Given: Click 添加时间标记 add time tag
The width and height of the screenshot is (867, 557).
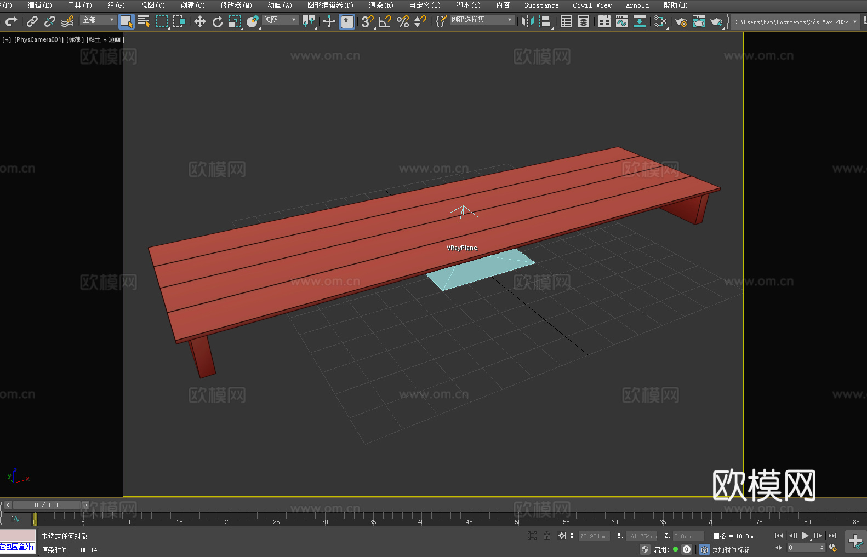Looking at the screenshot, I should coord(731,550).
